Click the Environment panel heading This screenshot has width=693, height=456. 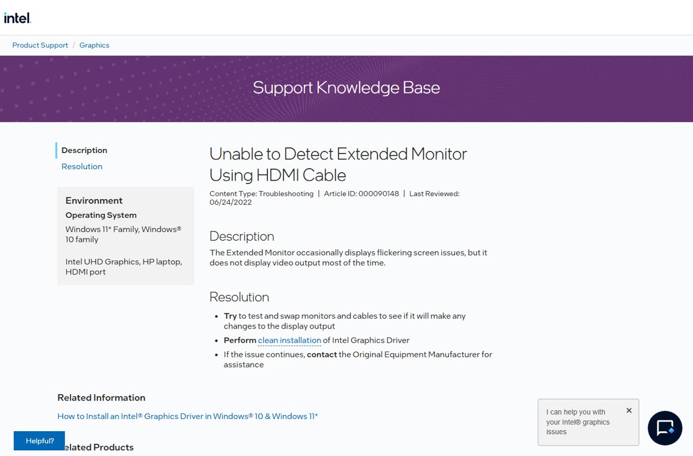[94, 200]
